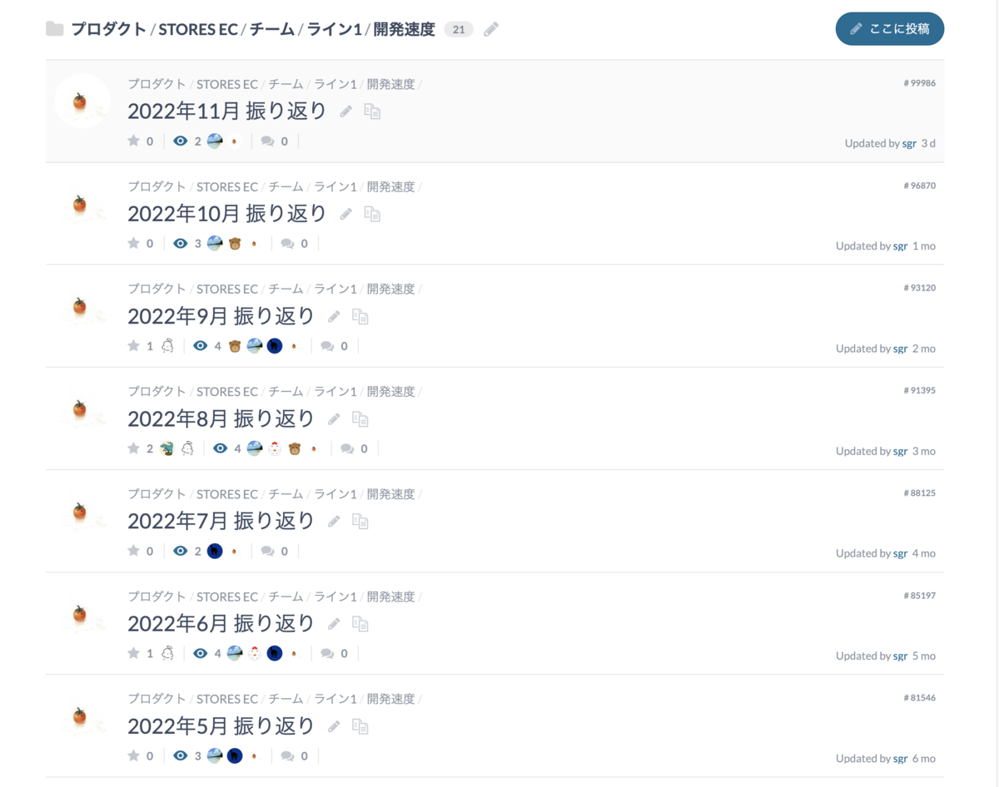Edit the 2022年11月 振り返り post with its pencil icon
999x787 pixels.
345,111
